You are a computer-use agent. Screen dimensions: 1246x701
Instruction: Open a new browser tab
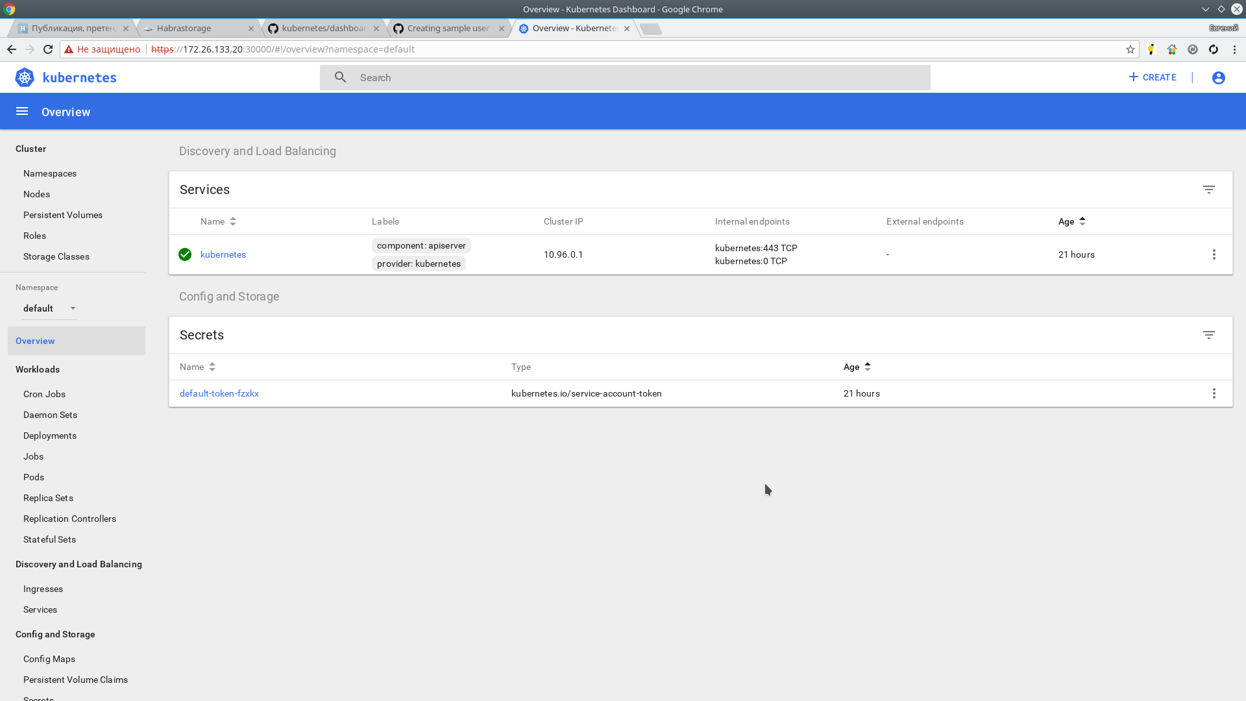tap(650, 29)
